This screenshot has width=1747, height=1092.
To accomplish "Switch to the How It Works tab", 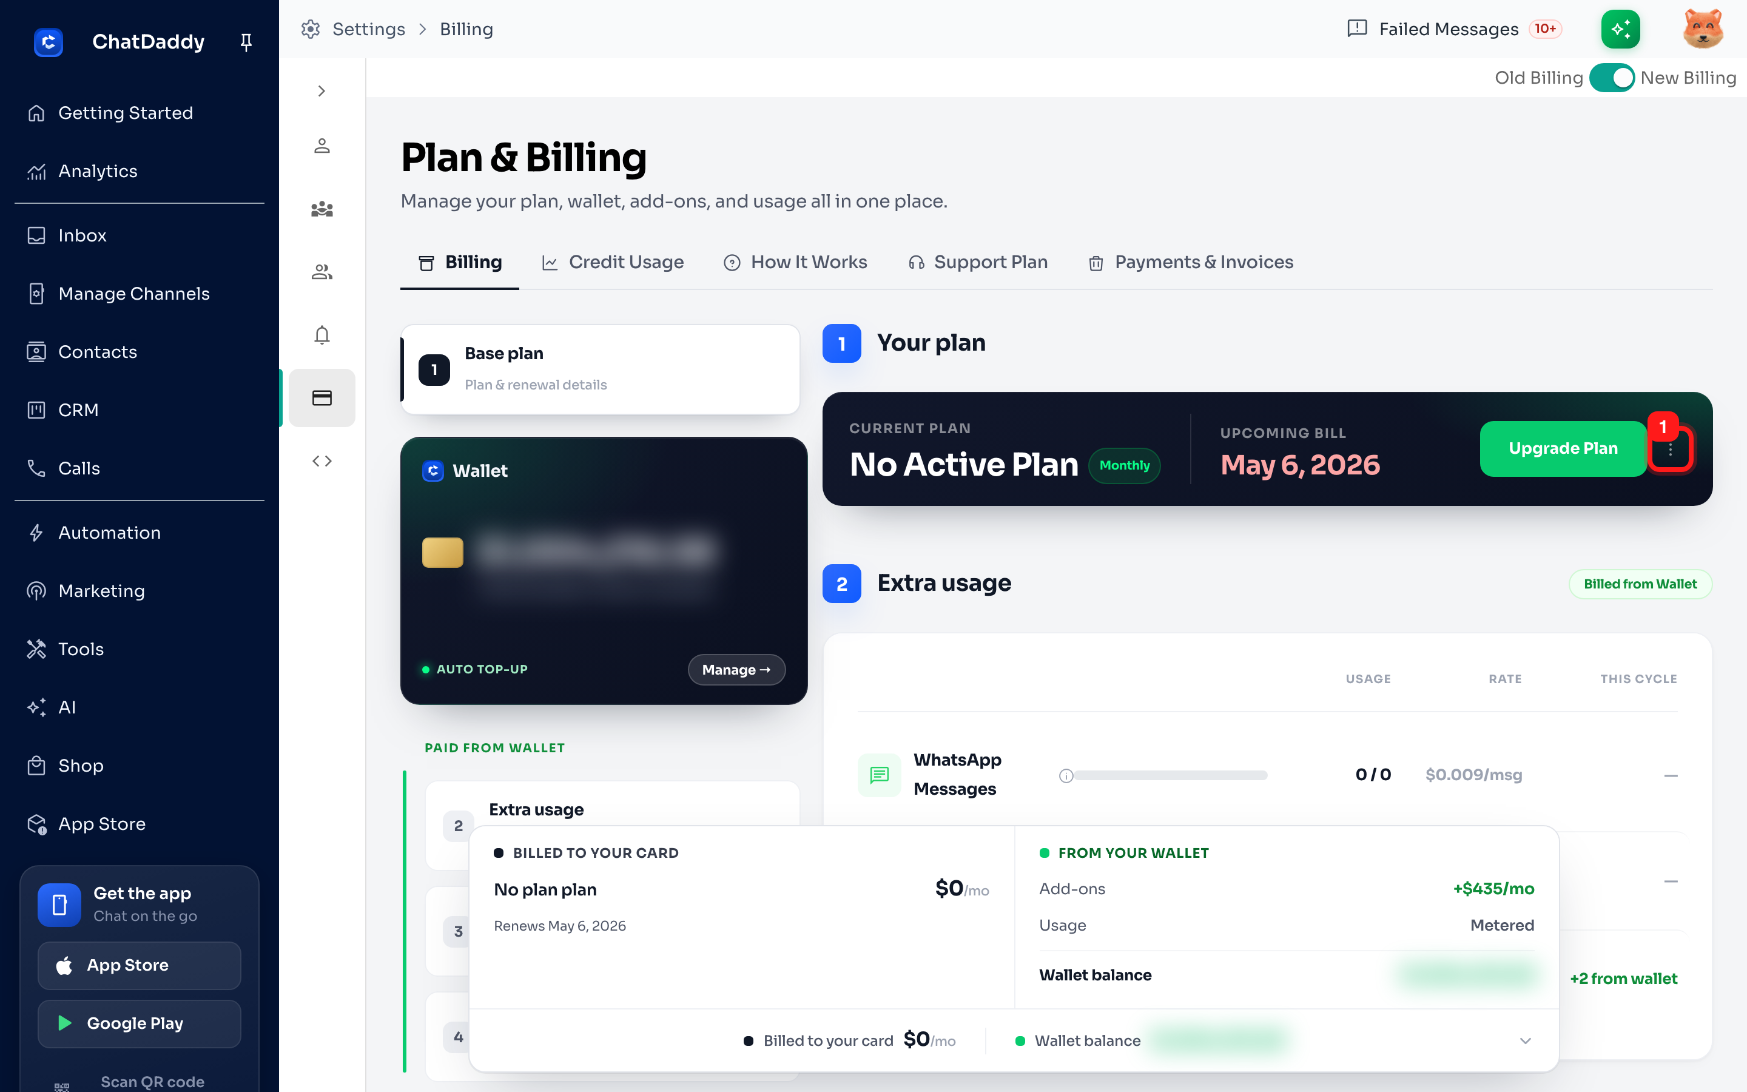I will click(795, 263).
